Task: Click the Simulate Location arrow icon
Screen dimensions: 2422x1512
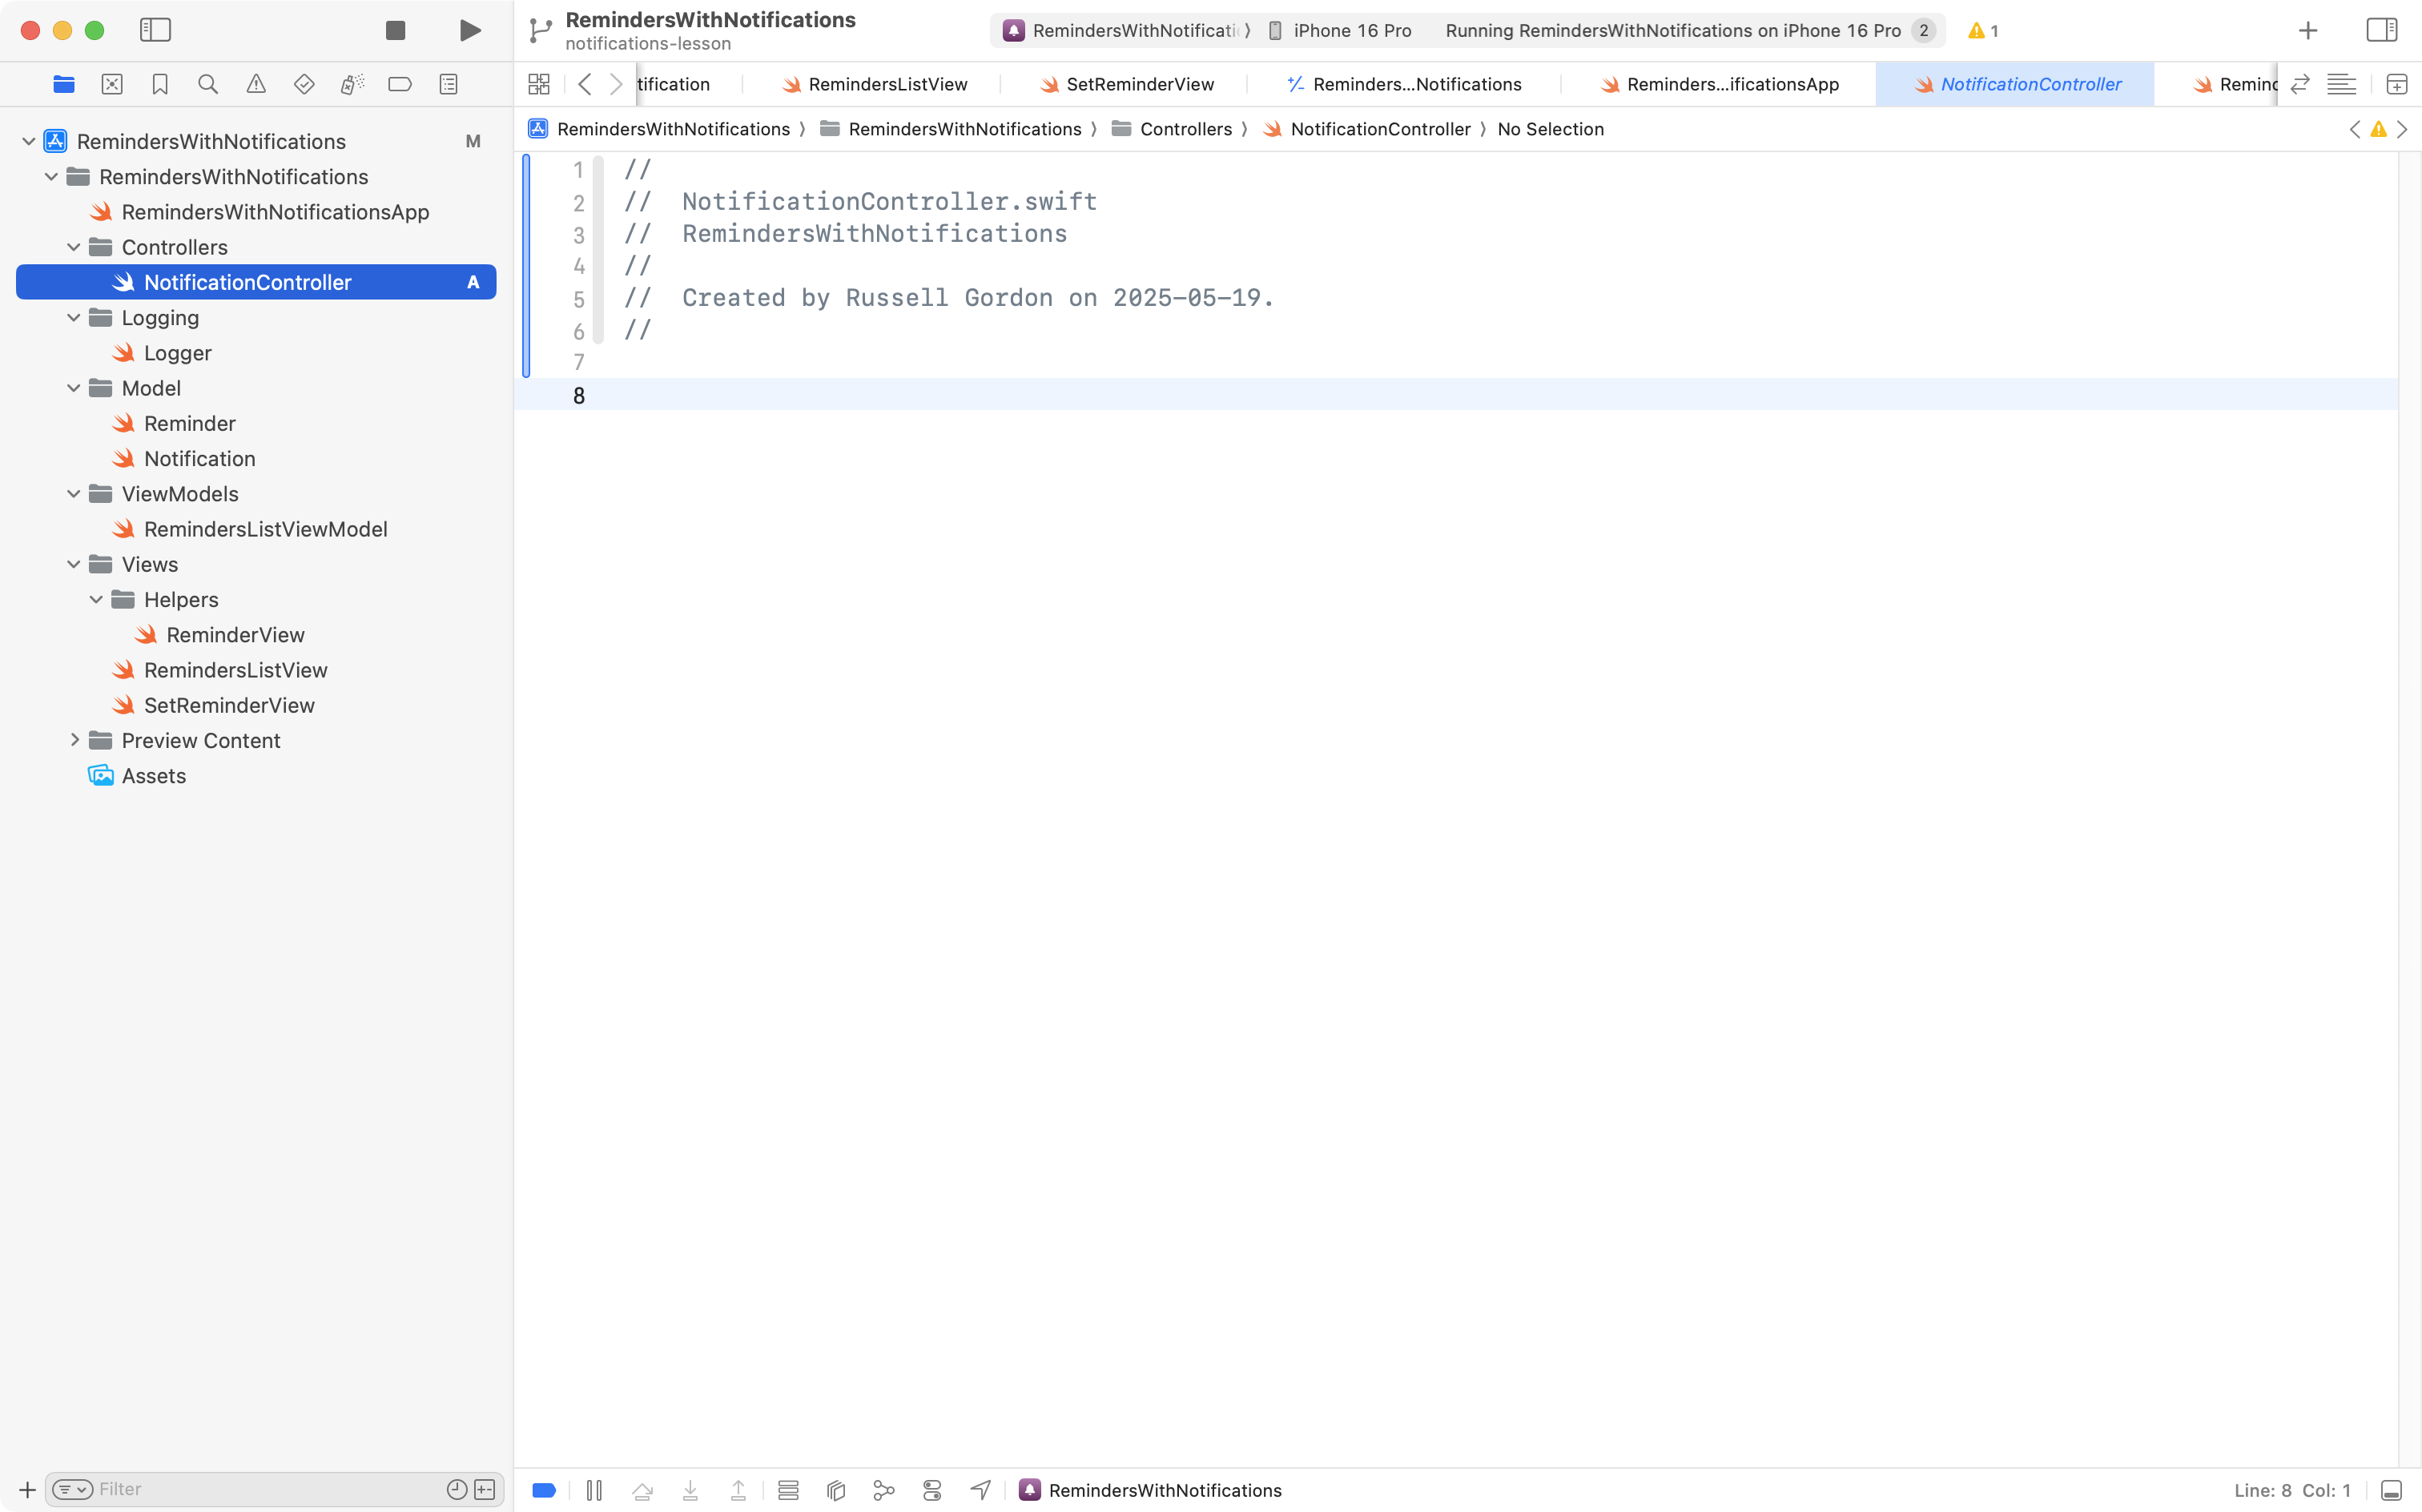Action: [x=980, y=1490]
